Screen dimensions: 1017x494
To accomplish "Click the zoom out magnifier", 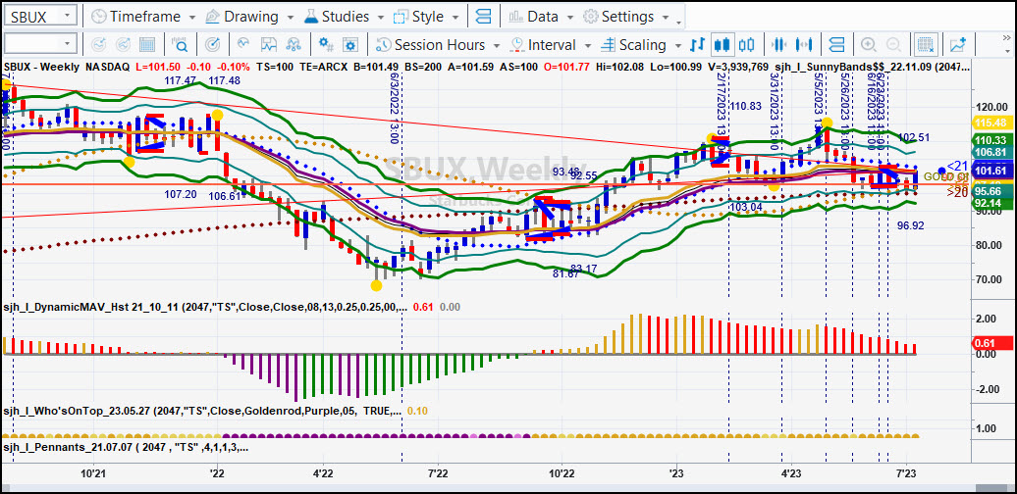I will point(893,45).
